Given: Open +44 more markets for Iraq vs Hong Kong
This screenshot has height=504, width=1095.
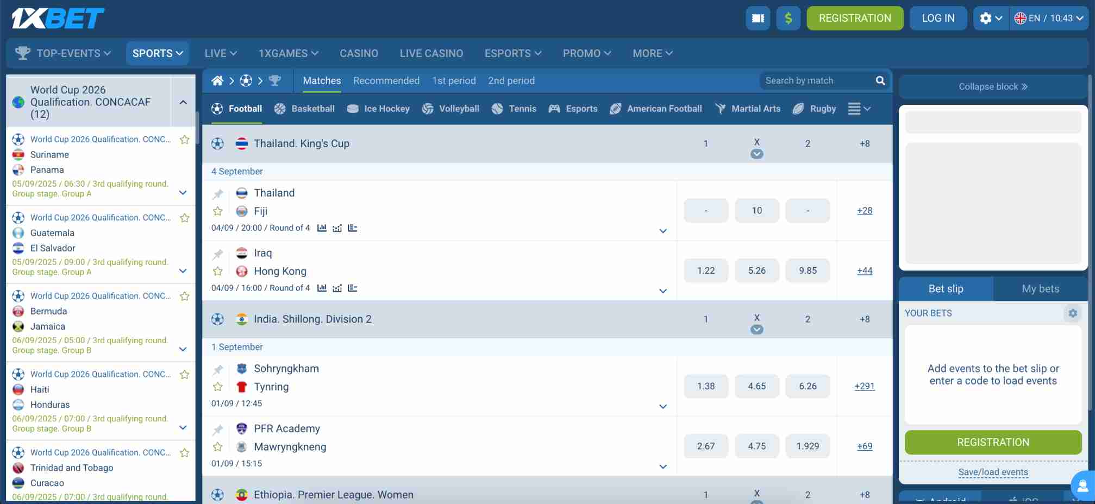Looking at the screenshot, I should (865, 270).
